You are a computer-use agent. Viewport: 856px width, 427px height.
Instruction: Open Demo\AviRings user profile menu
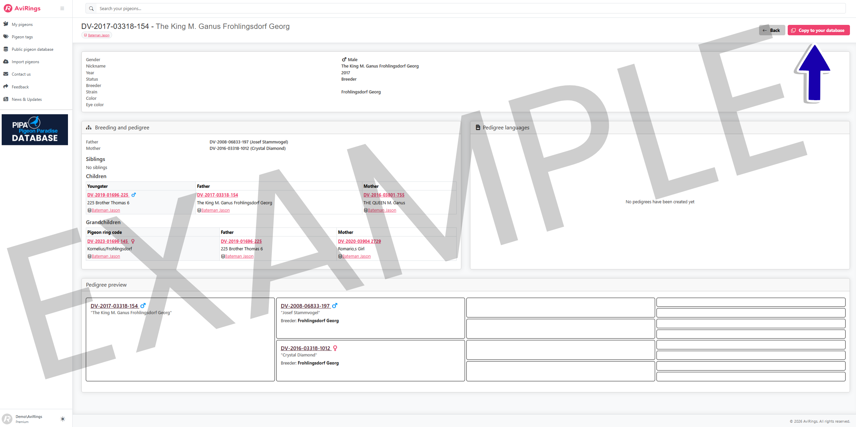29,419
